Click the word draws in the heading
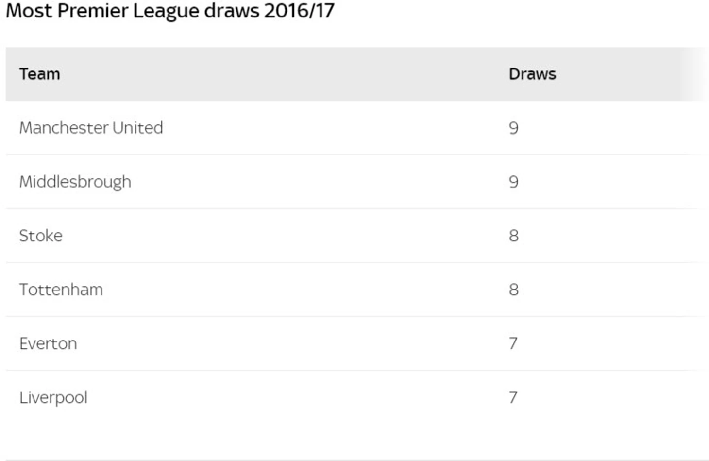 [232, 10]
